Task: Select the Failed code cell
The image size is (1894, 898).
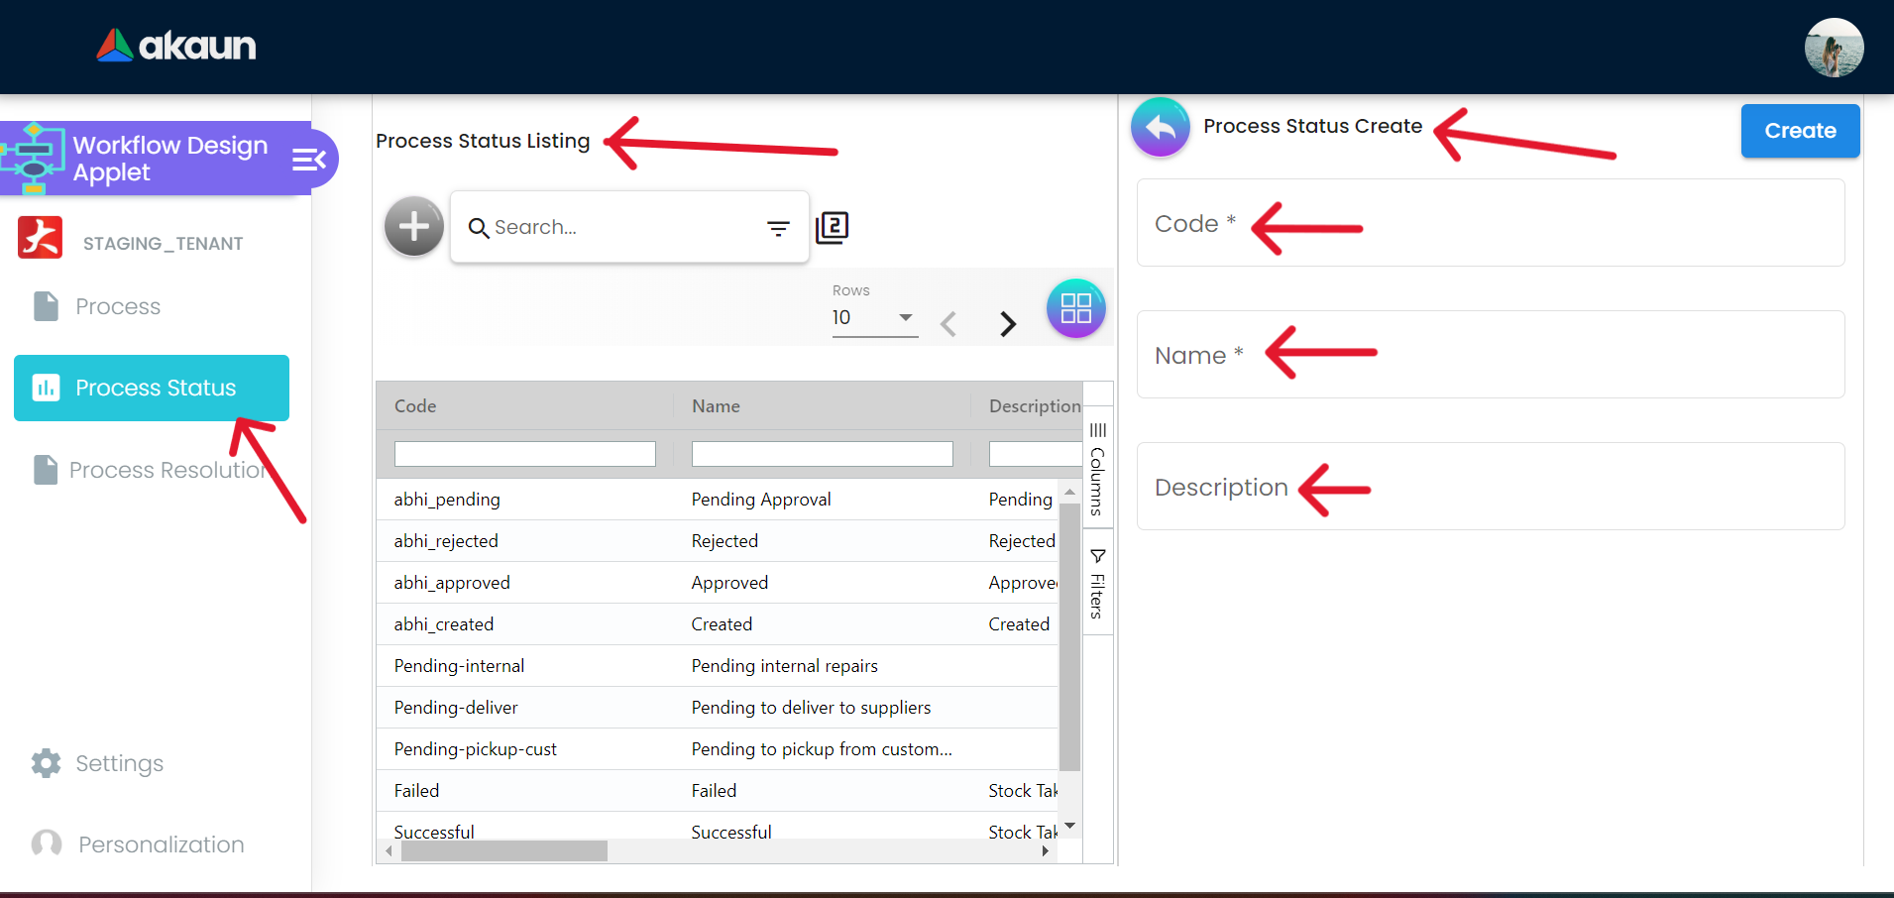Action: [x=525, y=791]
